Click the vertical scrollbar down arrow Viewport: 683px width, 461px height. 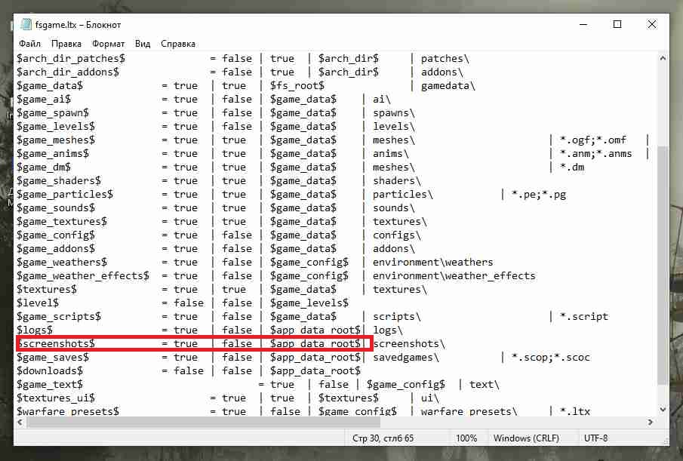tap(663, 409)
